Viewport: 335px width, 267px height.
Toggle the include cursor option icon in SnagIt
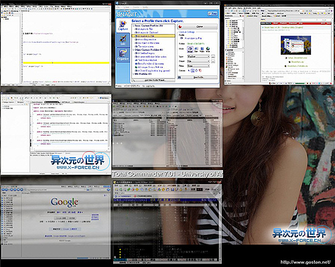coord(189,70)
